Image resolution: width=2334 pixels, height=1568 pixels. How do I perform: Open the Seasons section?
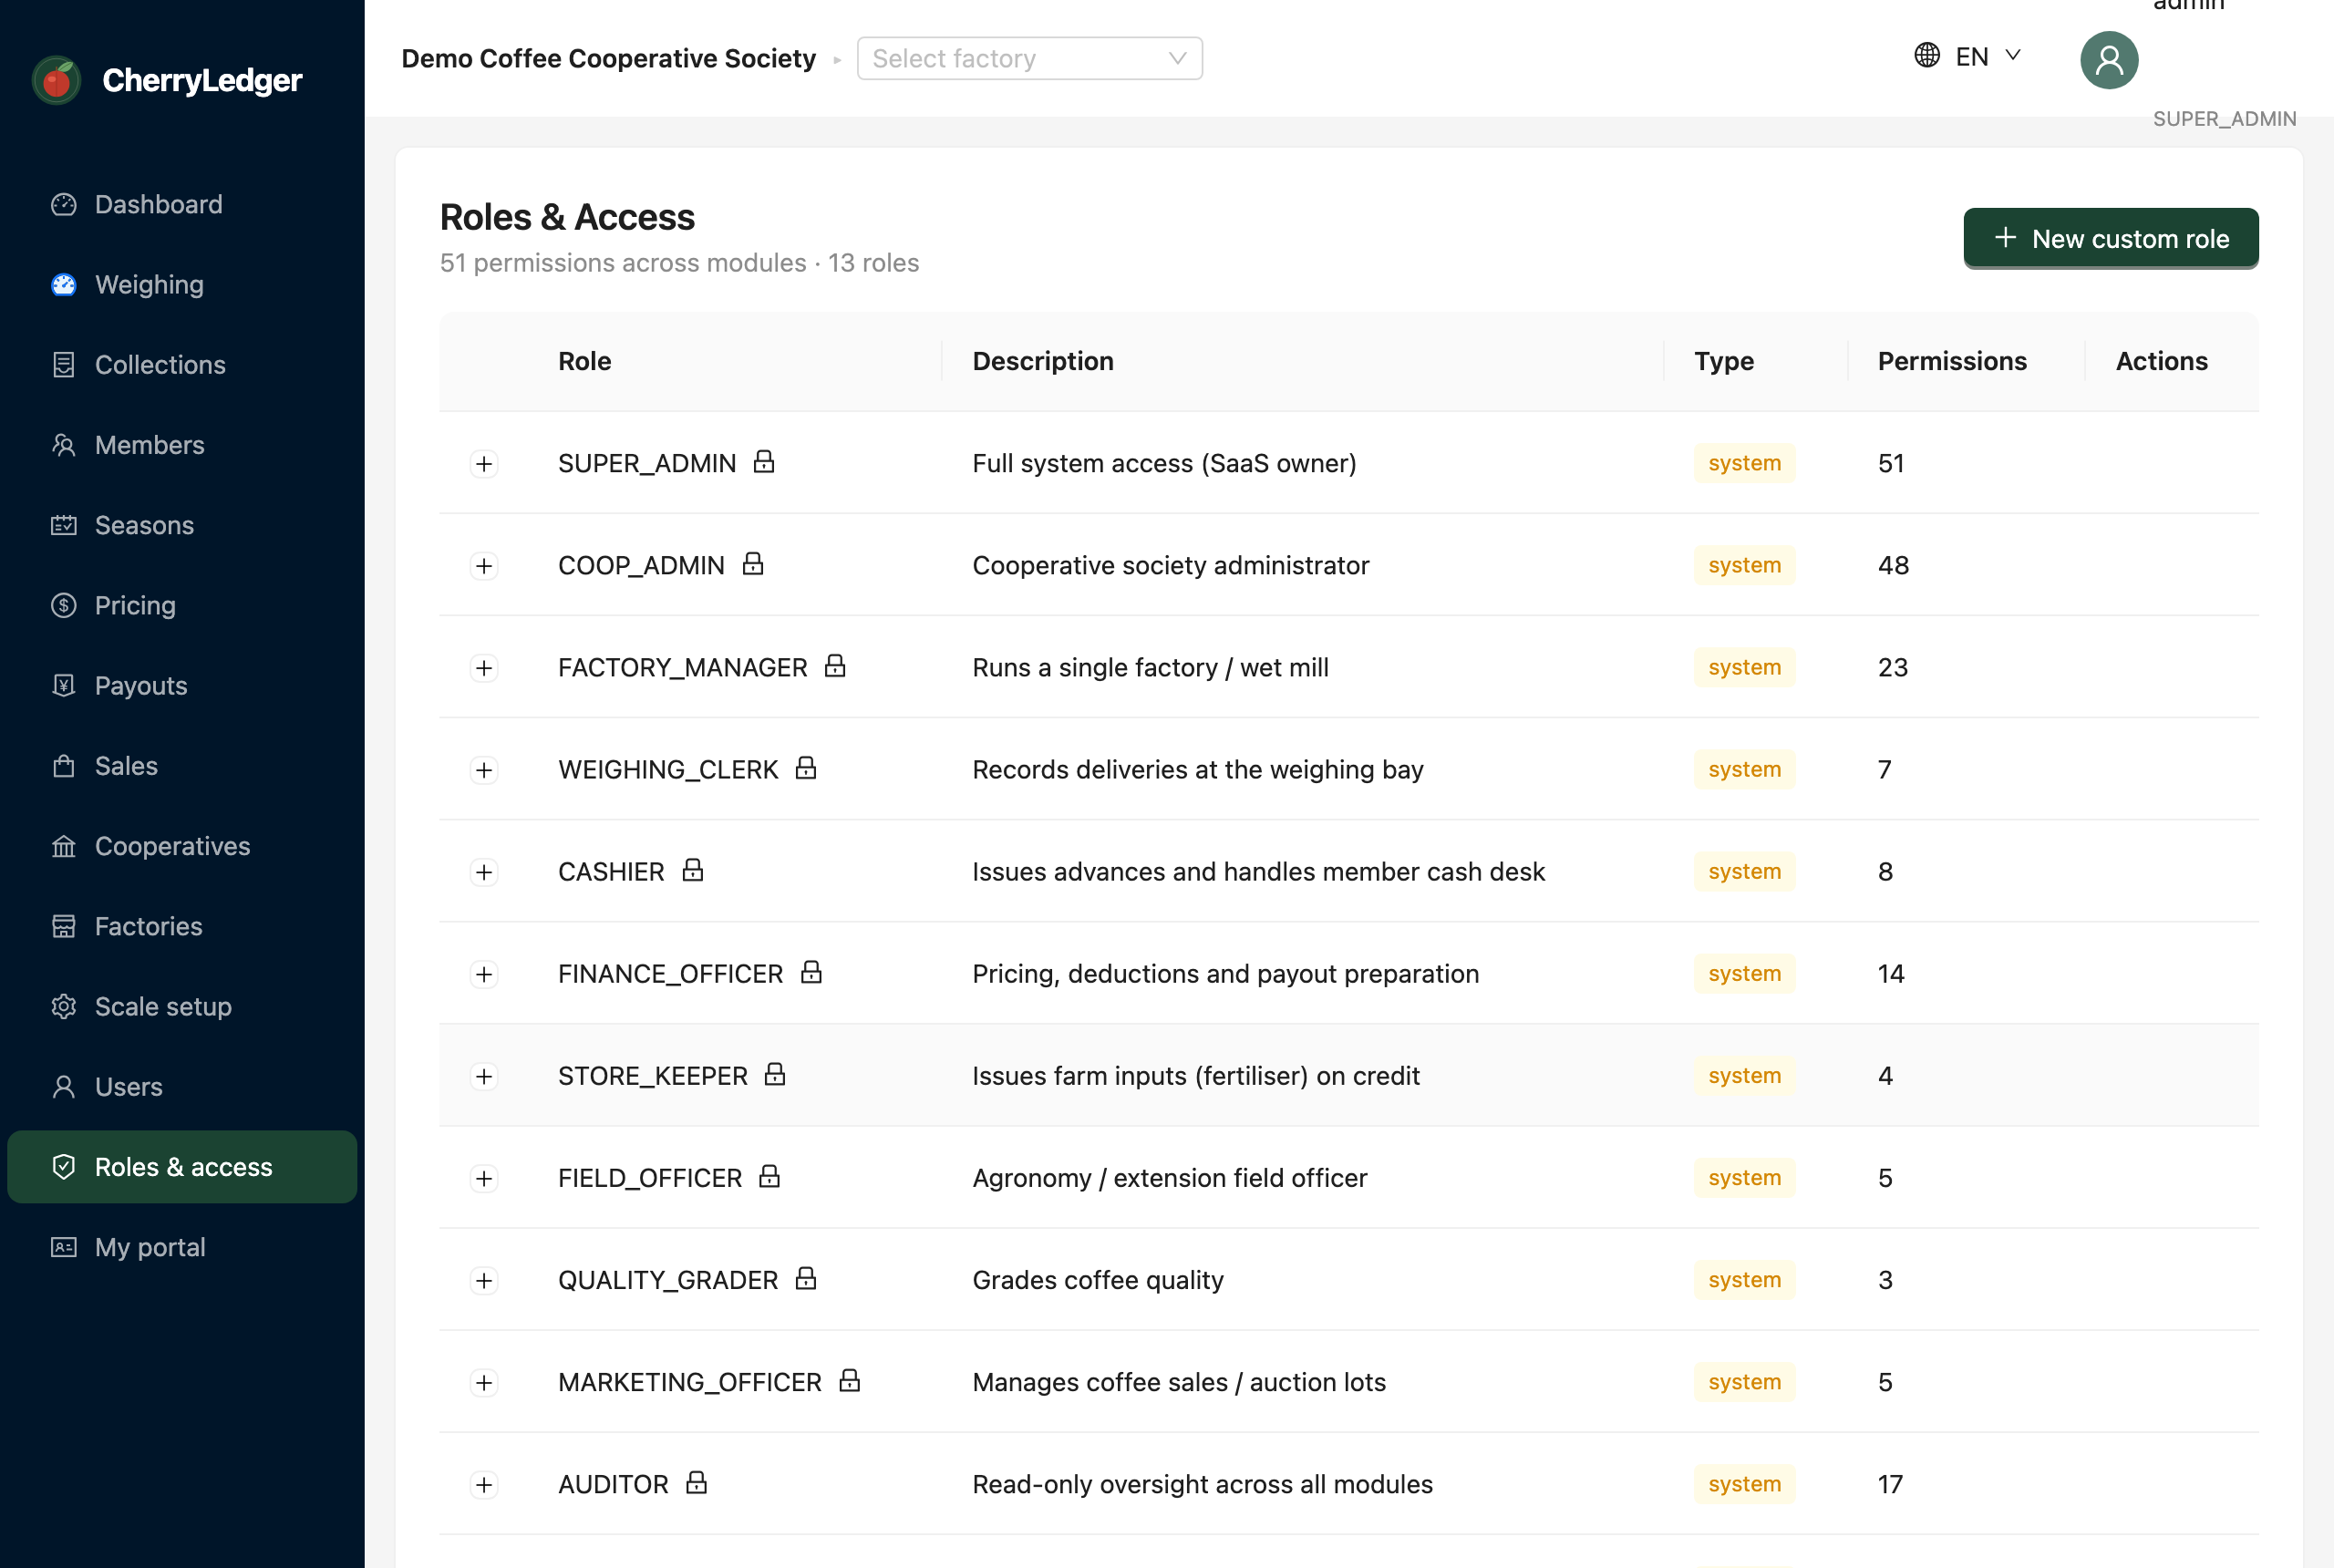coord(182,525)
